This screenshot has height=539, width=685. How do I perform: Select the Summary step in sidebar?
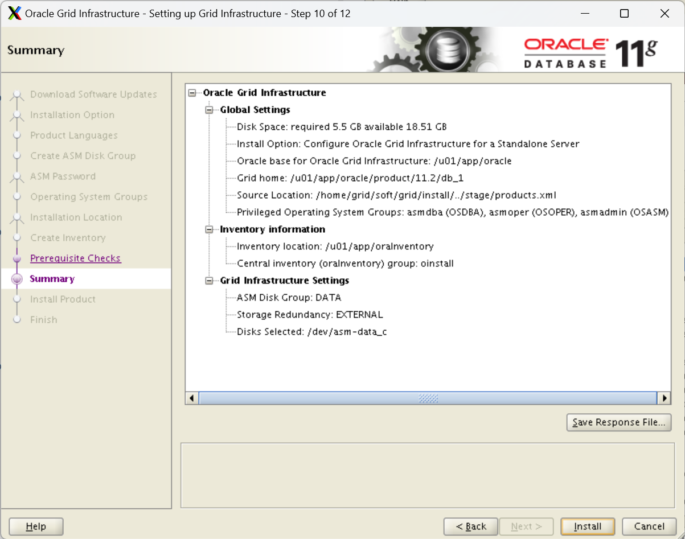point(52,279)
